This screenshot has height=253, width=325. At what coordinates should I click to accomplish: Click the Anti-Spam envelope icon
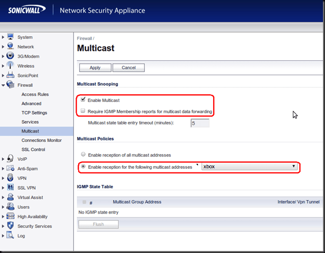(10, 168)
